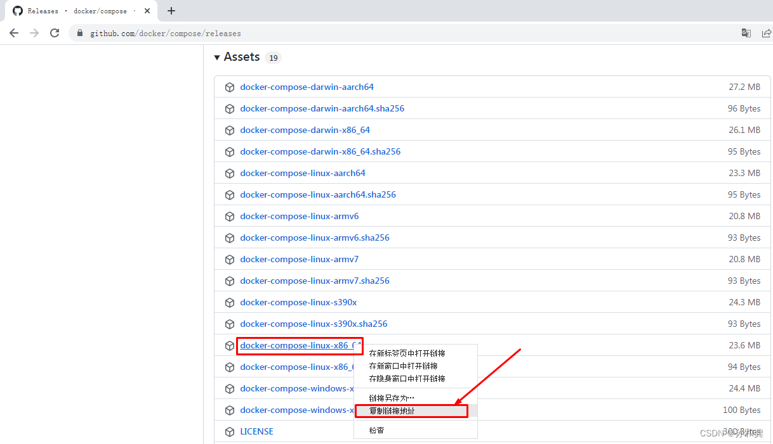Click the docker-compose-linux-x86 link in 94 Bytes row
The width and height of the screenshot is (773, 444).
point(296,367)
